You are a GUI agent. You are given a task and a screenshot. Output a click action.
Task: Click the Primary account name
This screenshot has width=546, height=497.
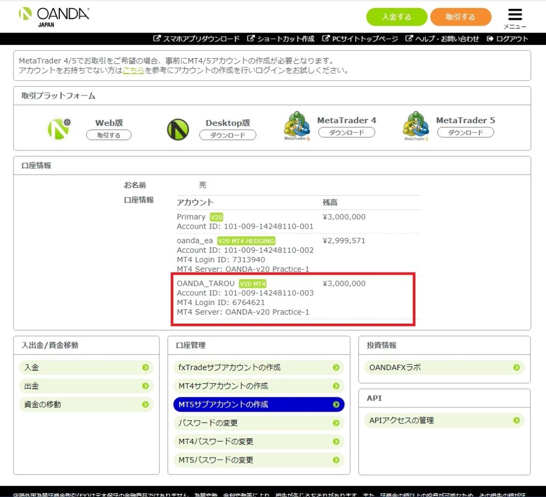pos(191,217)
